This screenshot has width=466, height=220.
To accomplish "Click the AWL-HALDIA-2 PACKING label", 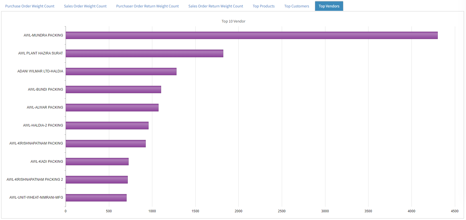I will point(43,125).
